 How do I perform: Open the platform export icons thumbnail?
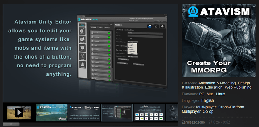[x=150, y=113]
